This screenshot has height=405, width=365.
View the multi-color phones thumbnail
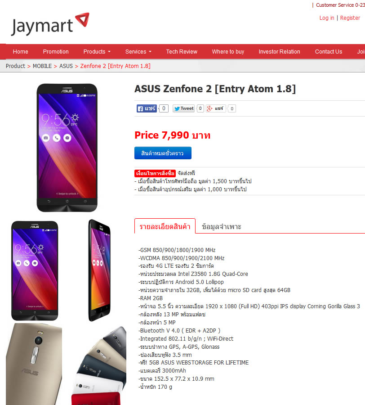(x=99, y=365)
